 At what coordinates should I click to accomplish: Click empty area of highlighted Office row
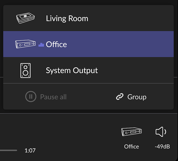pos(120,44)
